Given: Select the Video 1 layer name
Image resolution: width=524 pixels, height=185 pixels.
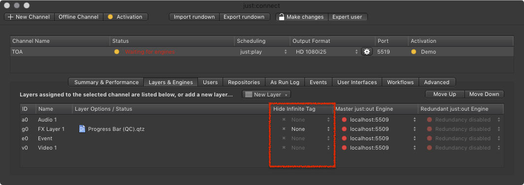Looking at the screenshot, I should pos(47,148).
